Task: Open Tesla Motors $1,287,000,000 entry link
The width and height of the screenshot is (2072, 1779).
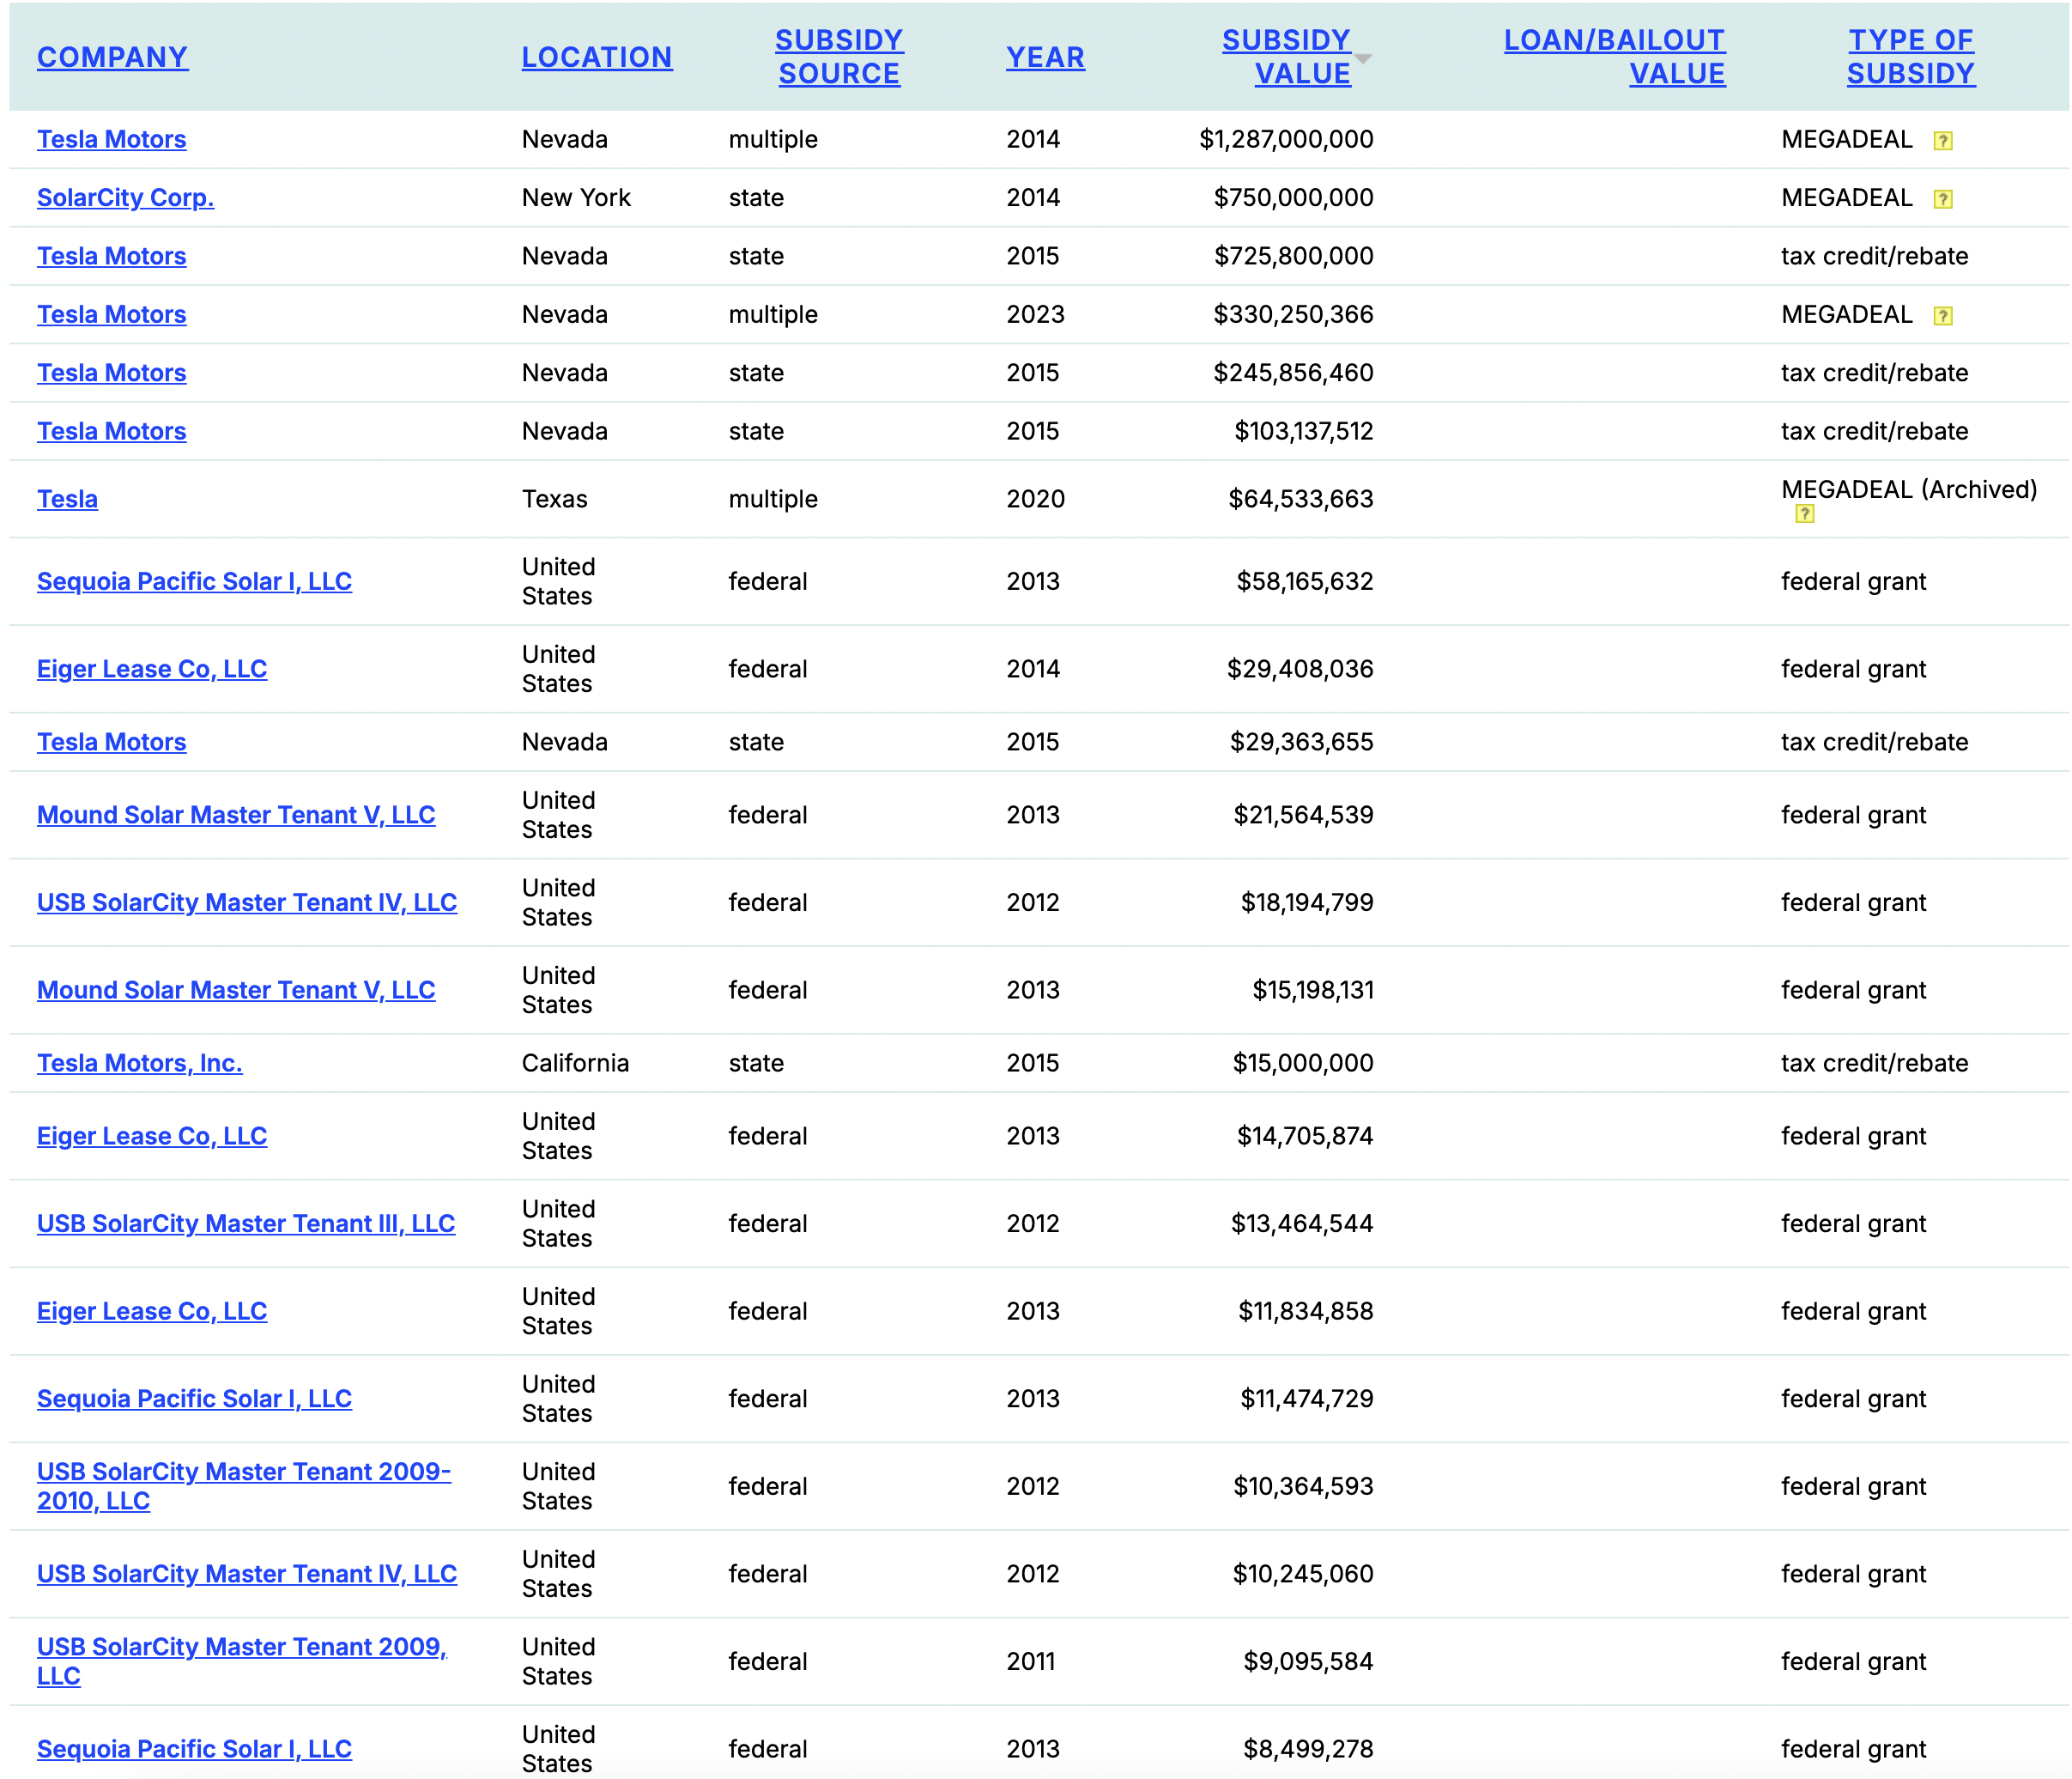Action: coord(111,140)
